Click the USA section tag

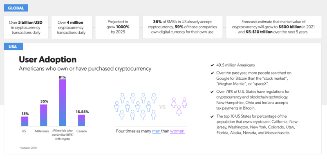(13, 47)
